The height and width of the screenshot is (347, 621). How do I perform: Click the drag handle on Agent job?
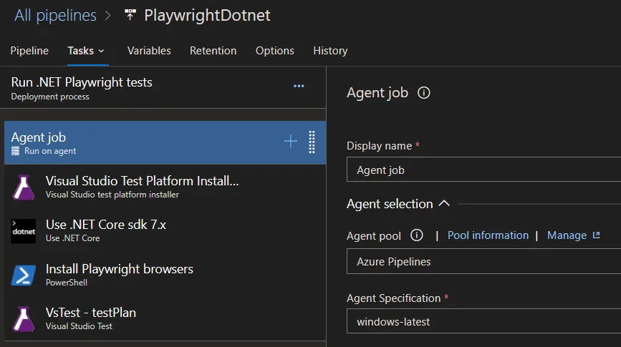pyautogui.click(x=312, y=142)
